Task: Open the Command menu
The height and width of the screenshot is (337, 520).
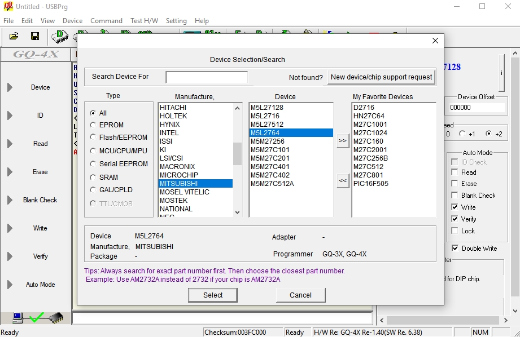Action: 106,20
